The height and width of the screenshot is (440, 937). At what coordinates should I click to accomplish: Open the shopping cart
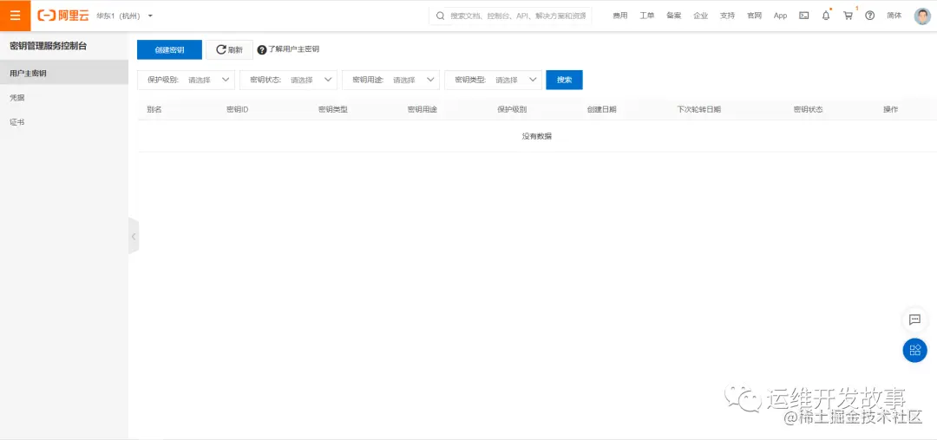848,16
